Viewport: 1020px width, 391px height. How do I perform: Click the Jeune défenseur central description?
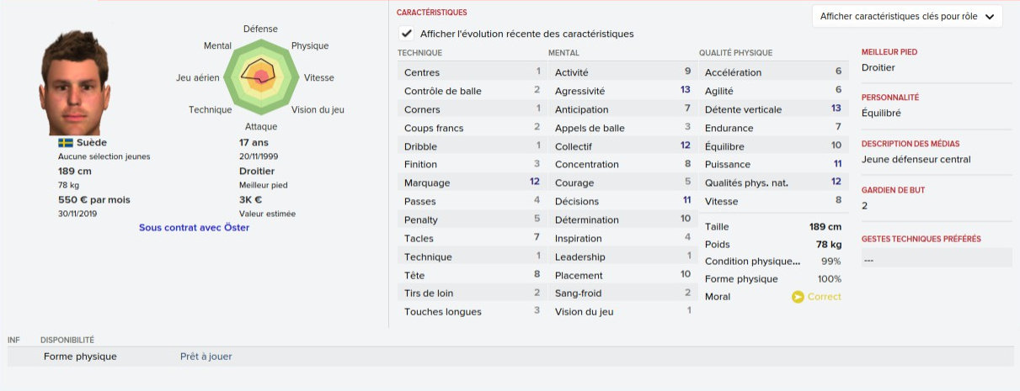pyautogui.click(x=916, y=159)
